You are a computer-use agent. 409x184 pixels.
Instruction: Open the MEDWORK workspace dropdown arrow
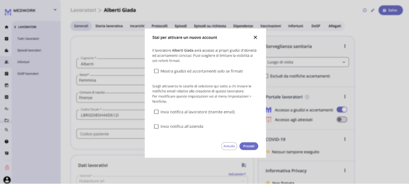pos(55,10)
